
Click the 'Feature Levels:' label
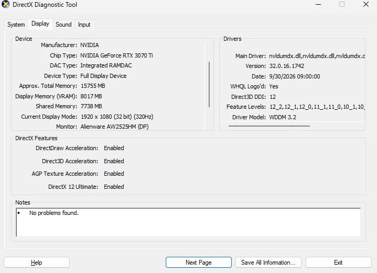(x=246, y=107)
